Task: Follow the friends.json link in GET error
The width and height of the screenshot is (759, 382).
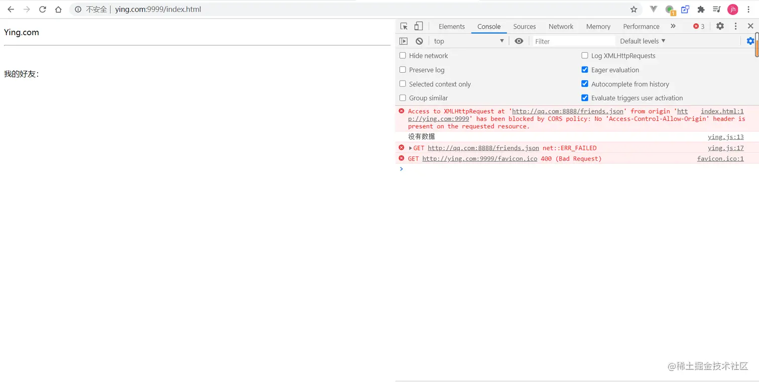Action: click(x=483, y=148)
